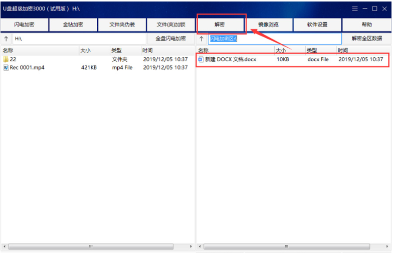Click 文件(夹)加锁 toolbar button
Viewport: 394px width, 254px height.
coord(171,25)
